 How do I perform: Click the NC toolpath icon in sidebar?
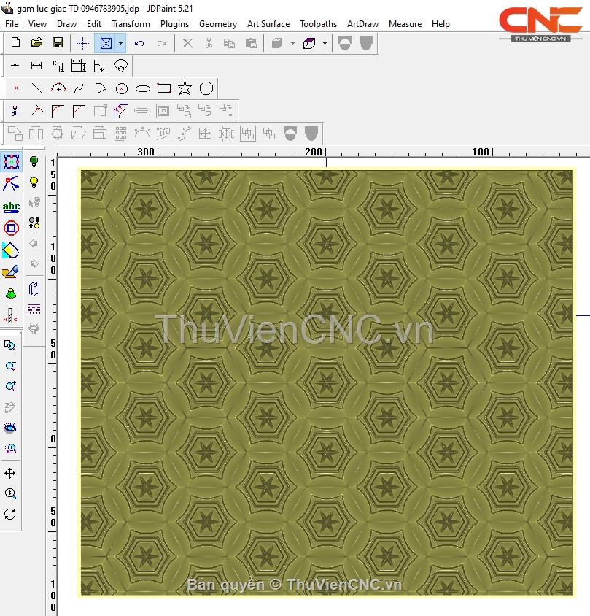coord(10,315)
